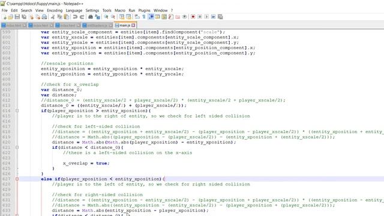Screen dimensions: 384x216
Task: Zoom in with magnifier plus icon
Action: coord(106,17)
